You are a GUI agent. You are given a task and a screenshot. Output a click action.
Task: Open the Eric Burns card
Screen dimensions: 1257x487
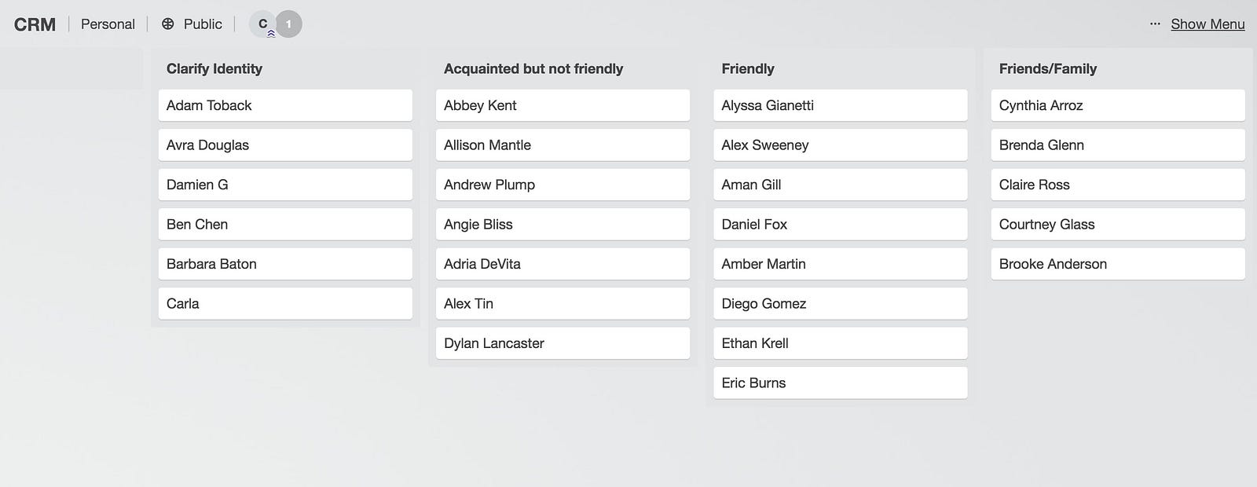pyautogui.click(x=839, y=383)
